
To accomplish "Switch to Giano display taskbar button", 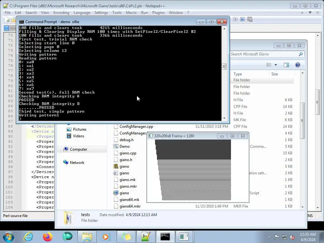I will pos(184,237).
